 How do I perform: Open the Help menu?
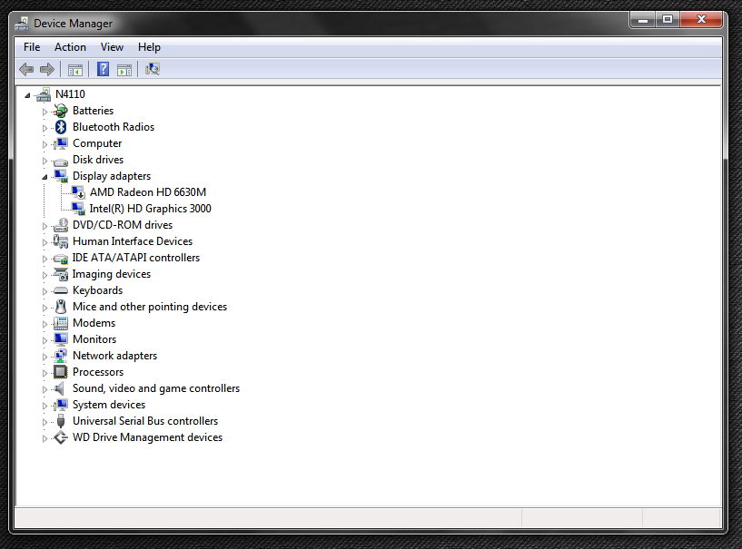pos(149,47)
